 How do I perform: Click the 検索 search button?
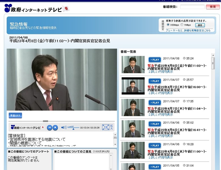pos(213,7)
